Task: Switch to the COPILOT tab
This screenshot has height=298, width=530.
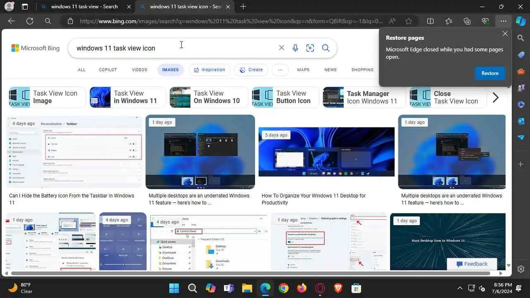Action: [x=108, y=70]
